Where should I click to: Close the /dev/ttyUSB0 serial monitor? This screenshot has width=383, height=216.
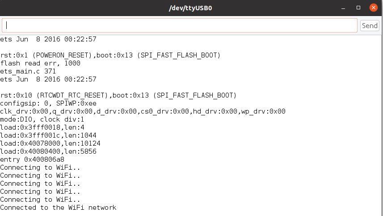pos(374,8)
